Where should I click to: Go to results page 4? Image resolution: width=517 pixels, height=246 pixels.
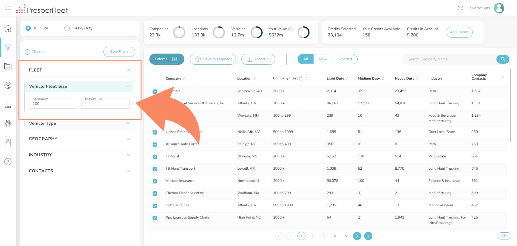click(335, 236)
